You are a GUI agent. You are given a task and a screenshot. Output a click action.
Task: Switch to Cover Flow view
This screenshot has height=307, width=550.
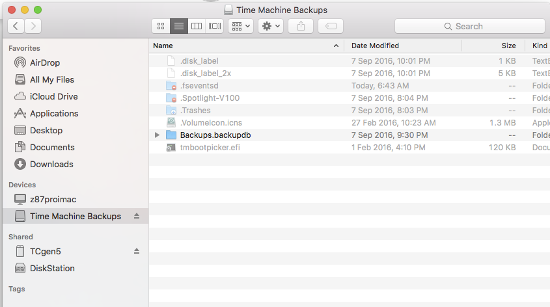pyautogui.click(x=215, y=26)
